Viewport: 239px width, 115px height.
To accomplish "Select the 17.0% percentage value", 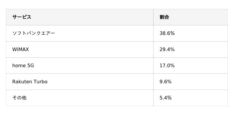I will click(167, 65).
